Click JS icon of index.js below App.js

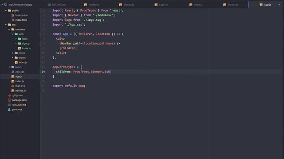[13, 81]
